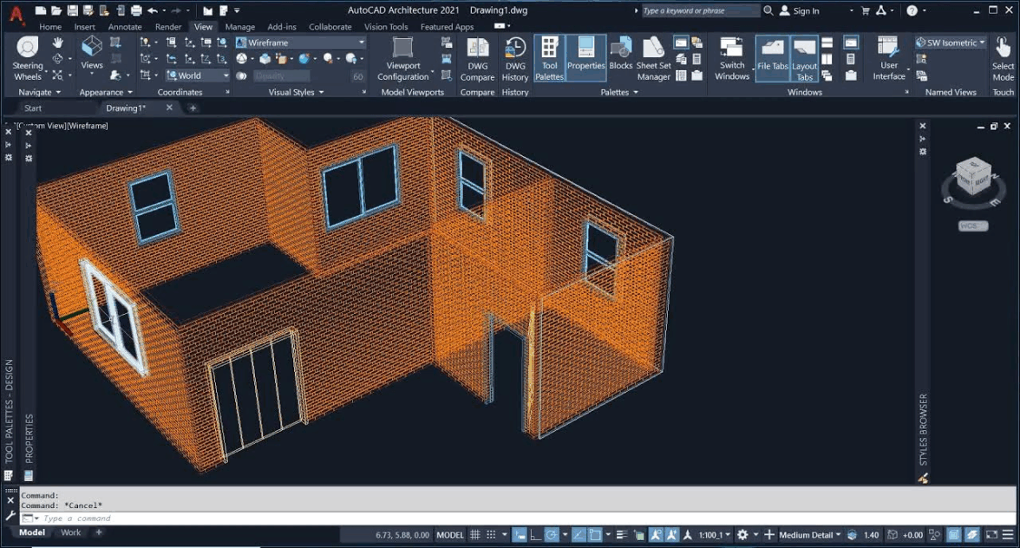Open the Work layout tab
Viewport: 1020px width, 548px height.
click(x=71, y=532)
